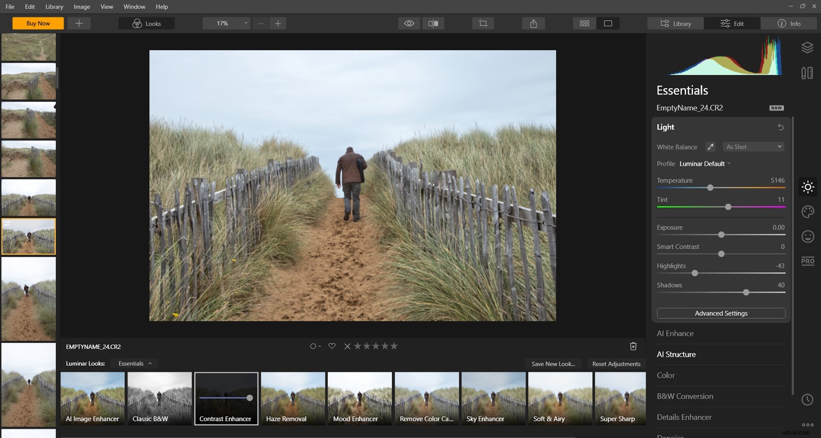Open the Export/Share panel
The height and width of the screenshot is (438, 821).
[x=533, y=23]
